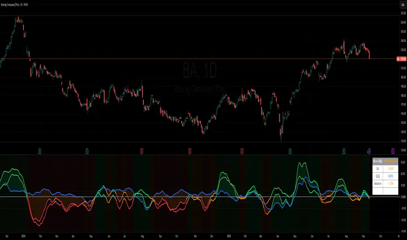This screenshot has width=407, height=240.
Task: Click the -1.72% Relative value cell
Action: [391, 184]
